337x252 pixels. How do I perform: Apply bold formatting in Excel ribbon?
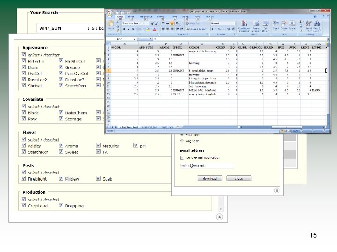(x=124, y=29)
